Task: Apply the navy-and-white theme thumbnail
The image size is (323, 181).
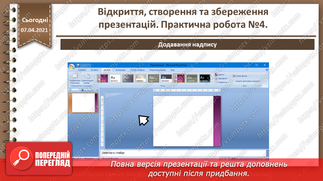Action: pyautogui.click(x=166, y=78)
